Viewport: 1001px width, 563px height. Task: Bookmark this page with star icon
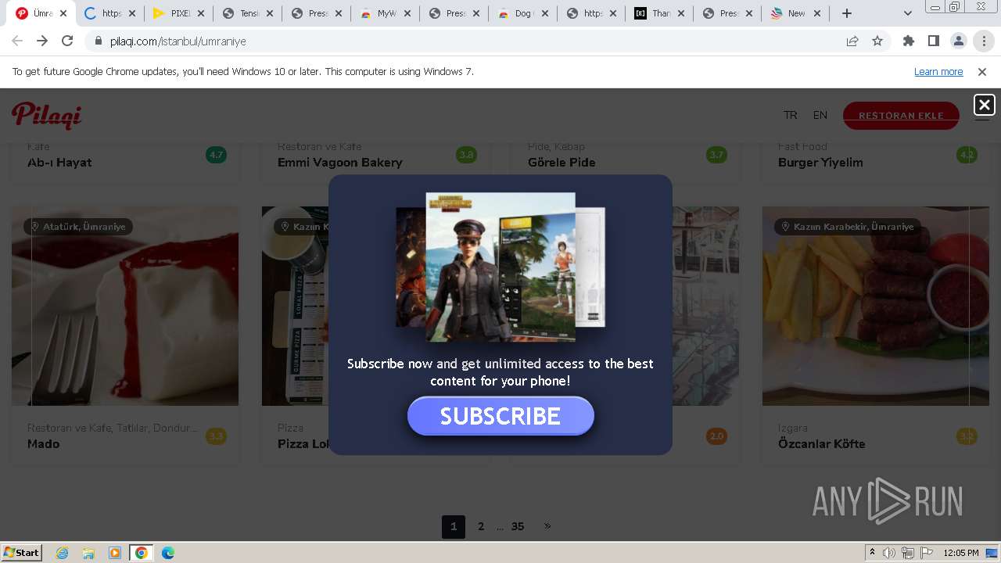tap(877, 41)
